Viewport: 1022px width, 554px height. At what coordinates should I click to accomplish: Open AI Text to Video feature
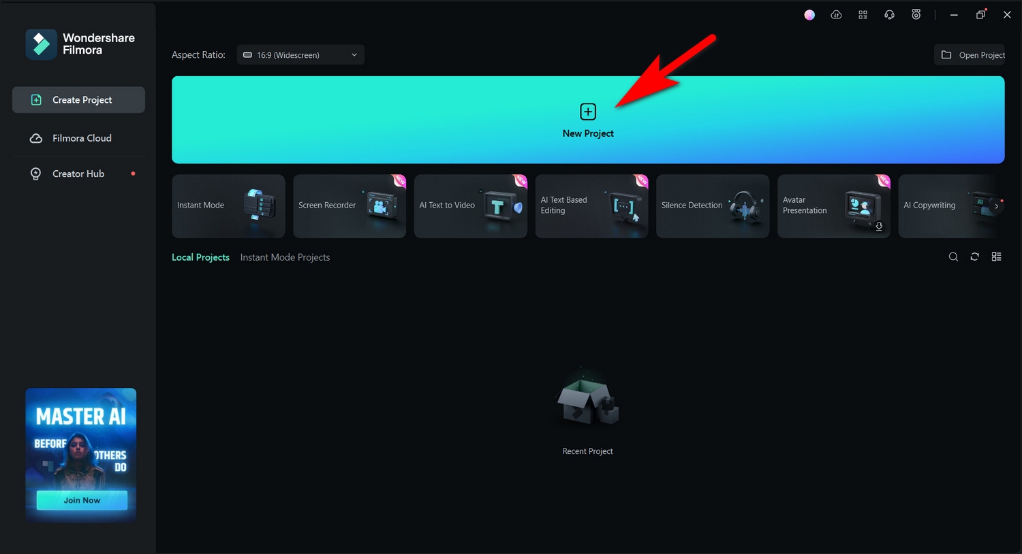pyautogui.click(x=471, y=206)
